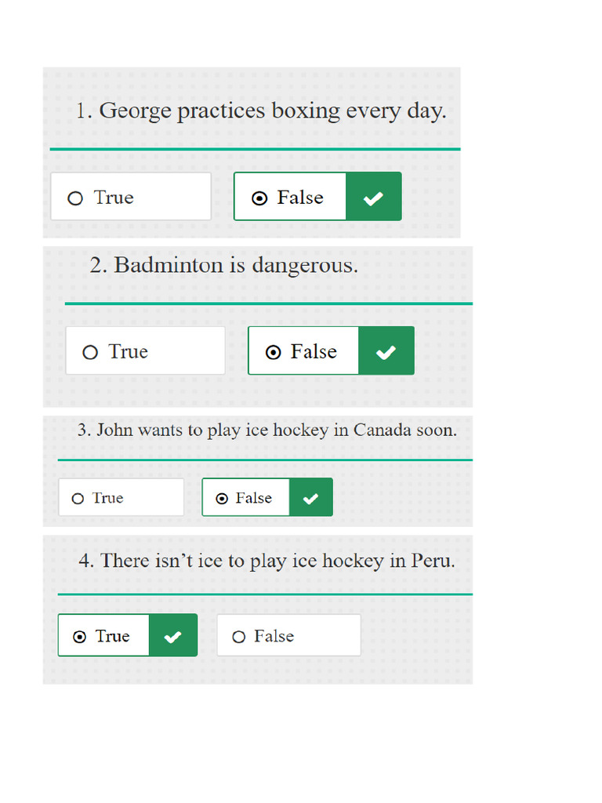This screenshot has height=803, width=602.
Task: Click green checkmark for Badminton question answer
Action: 386,352
